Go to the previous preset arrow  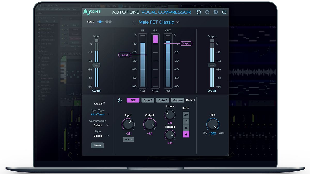133,22
